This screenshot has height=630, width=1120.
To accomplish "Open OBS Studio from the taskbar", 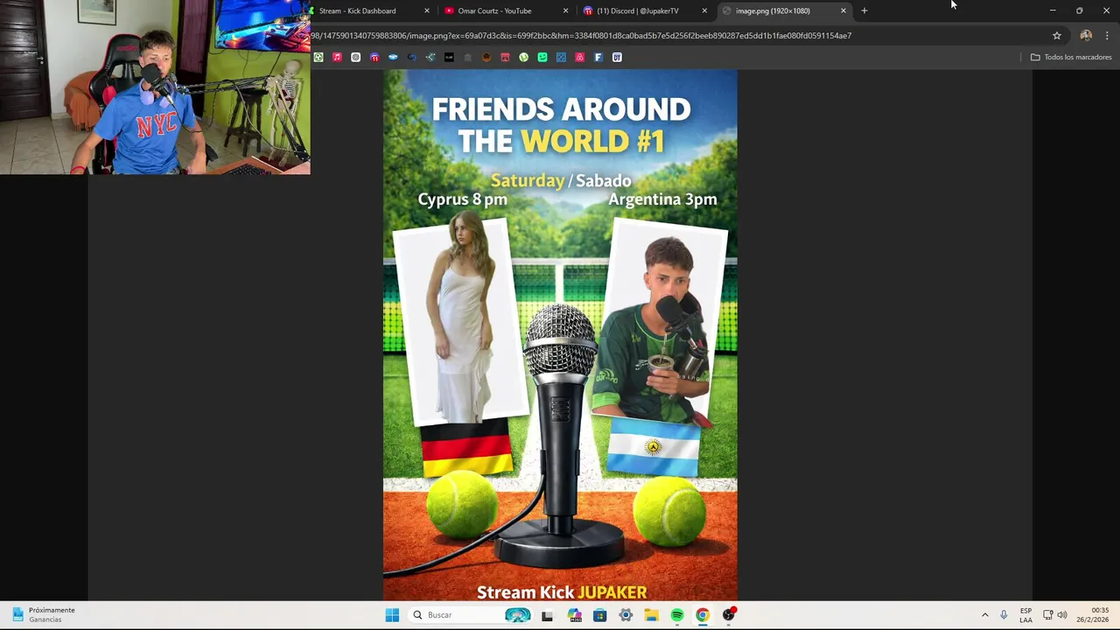I will coord(729,615).
